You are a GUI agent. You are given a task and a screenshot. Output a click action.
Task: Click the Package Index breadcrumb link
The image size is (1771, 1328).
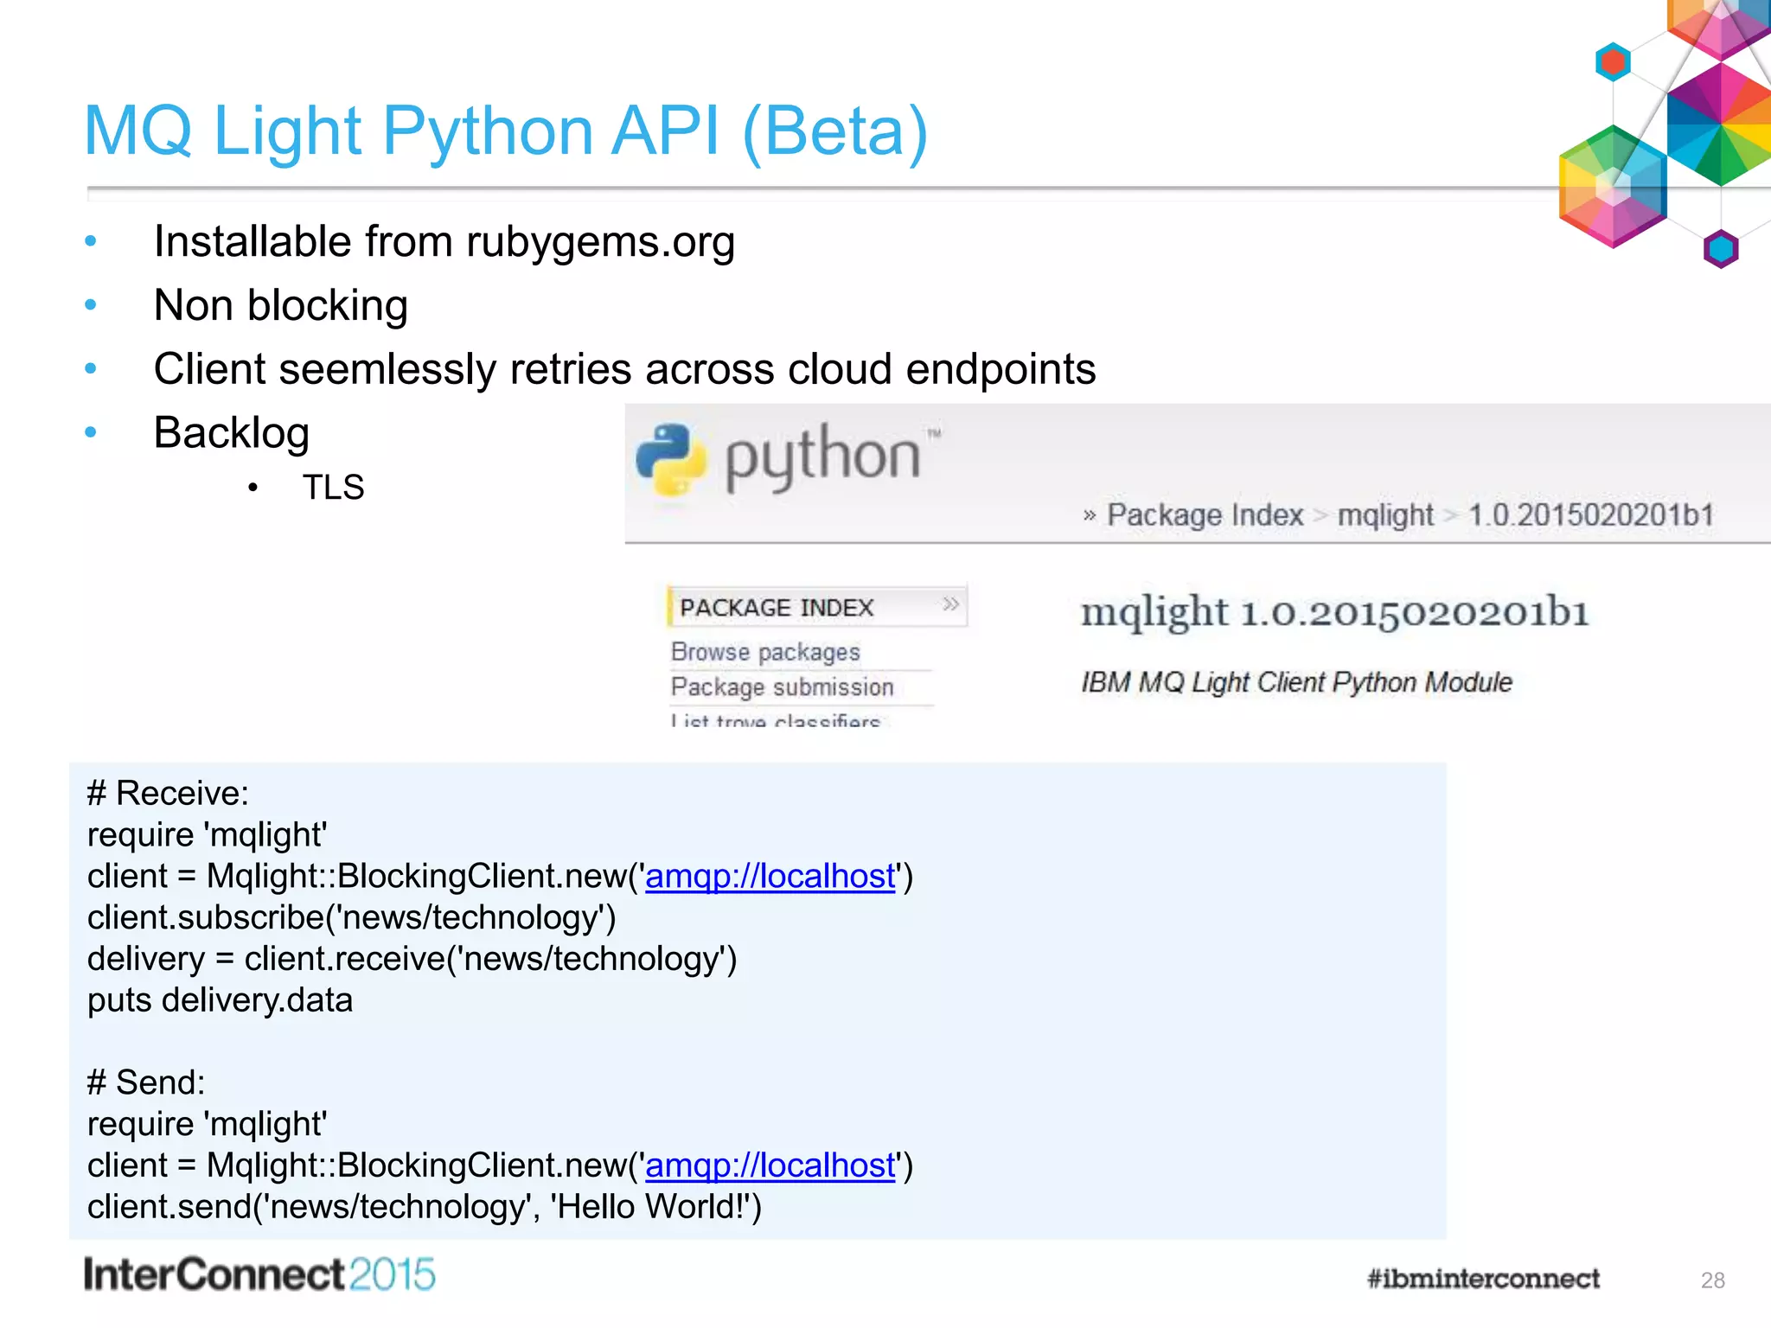point(1205,515)
